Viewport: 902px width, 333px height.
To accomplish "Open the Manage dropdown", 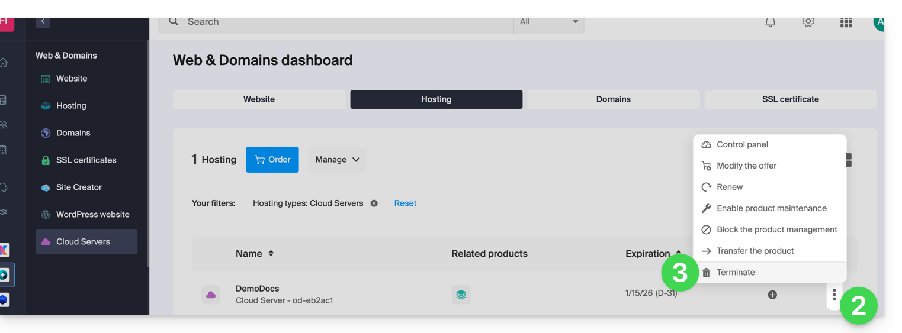I will [337, 160].
